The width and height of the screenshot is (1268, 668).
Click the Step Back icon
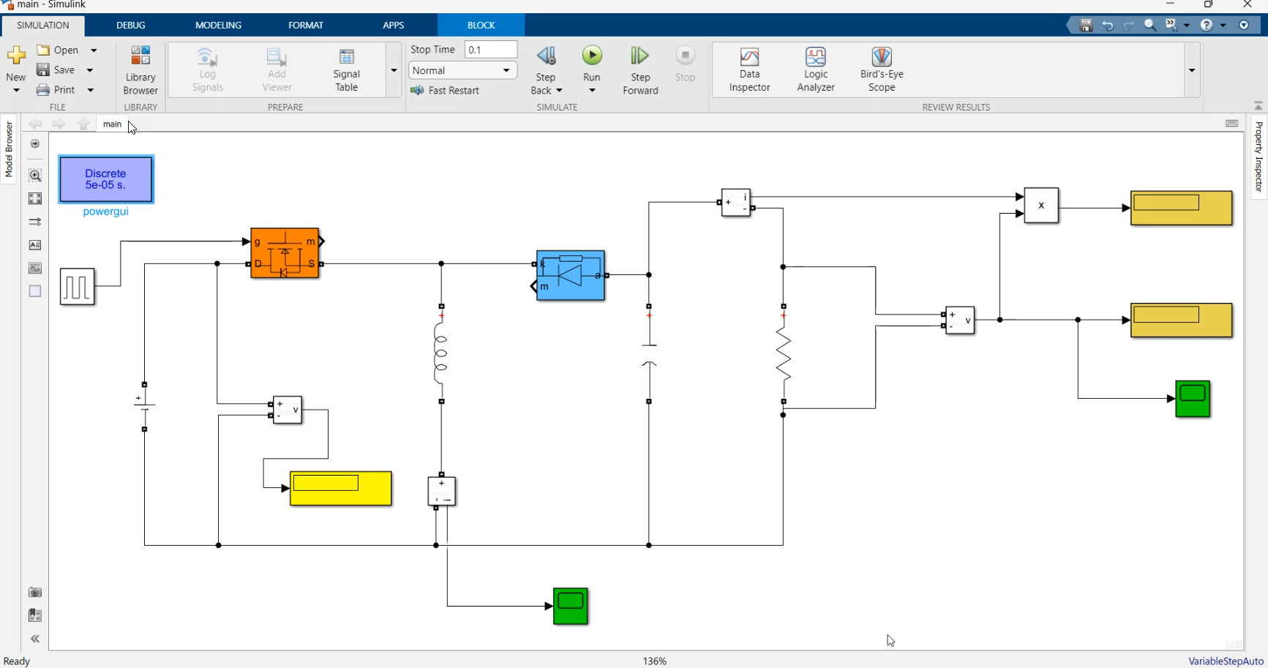[546, 56]
